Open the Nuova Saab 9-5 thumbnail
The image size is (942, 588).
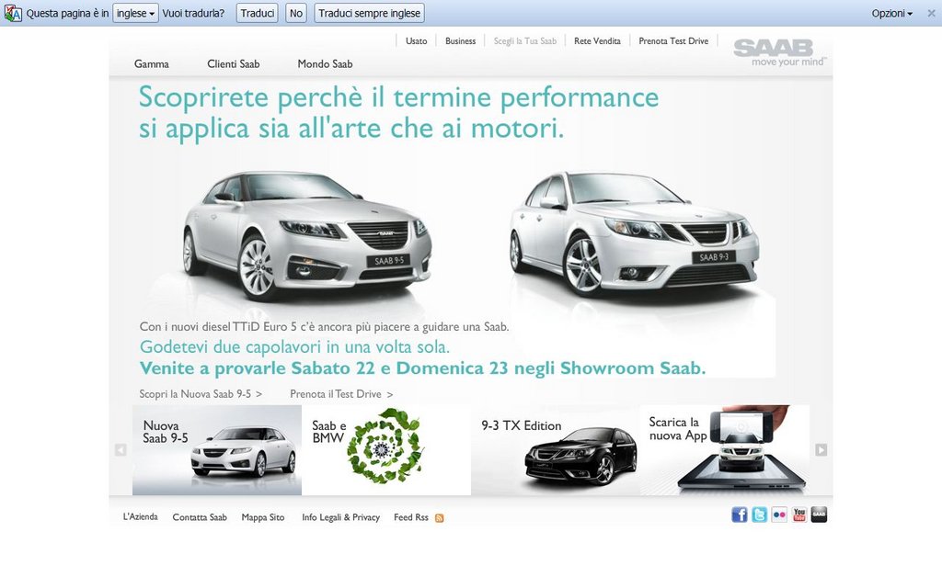pyautogui.click(x=217, y=450)
